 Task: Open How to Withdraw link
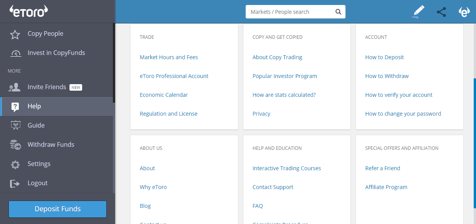[x=387, y=76]
